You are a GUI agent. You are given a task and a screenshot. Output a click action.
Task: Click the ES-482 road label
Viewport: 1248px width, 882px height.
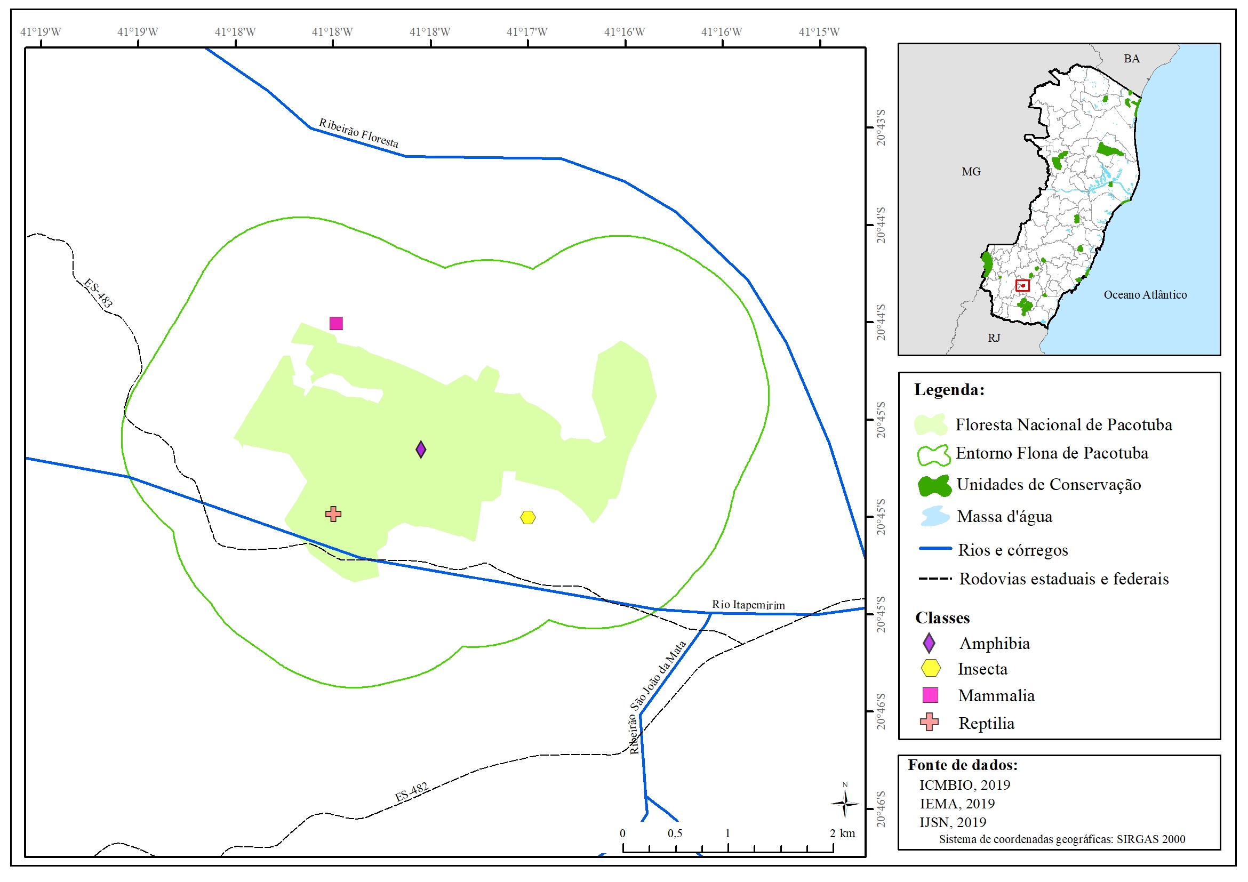pos(412,792)
